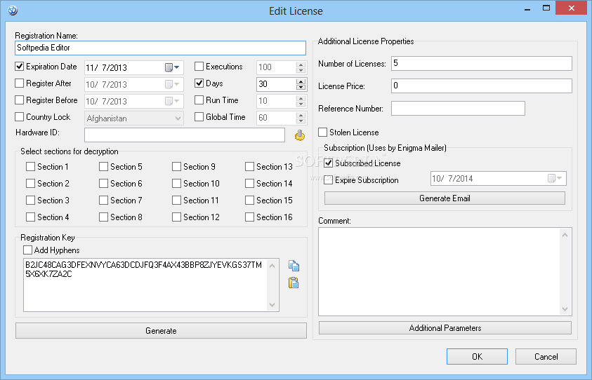
Task: Click into the Reference Number field
Action: [x=458, y=109]
